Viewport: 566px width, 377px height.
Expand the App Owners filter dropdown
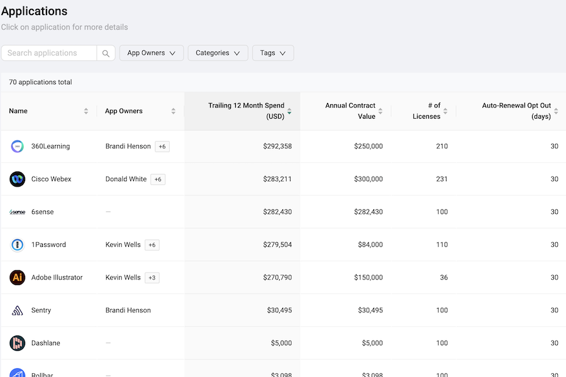click(151, 53)
